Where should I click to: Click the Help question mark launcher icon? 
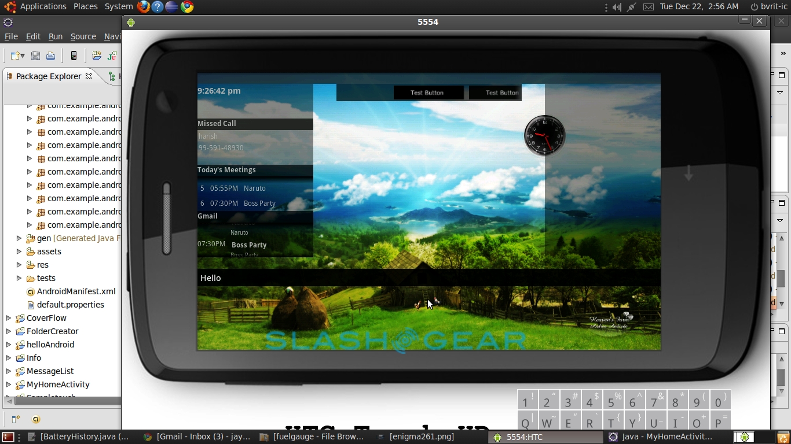click(x=158, y=7)
